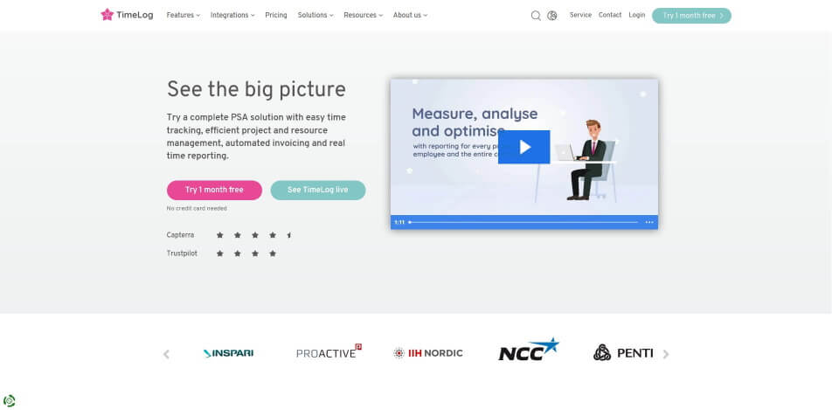Click the No credit card needed note
The height and width of the screenshot is (410, 832).
point(197,208)
